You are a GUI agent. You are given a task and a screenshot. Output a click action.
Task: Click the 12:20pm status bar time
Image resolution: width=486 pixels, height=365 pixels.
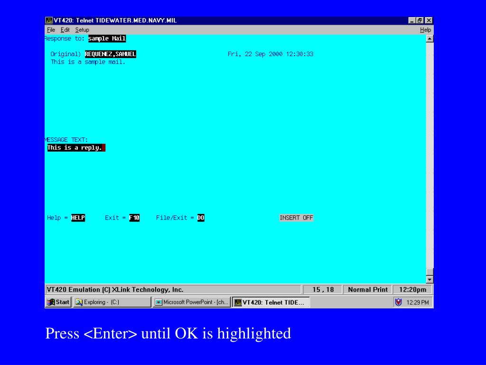coord(412,289)
